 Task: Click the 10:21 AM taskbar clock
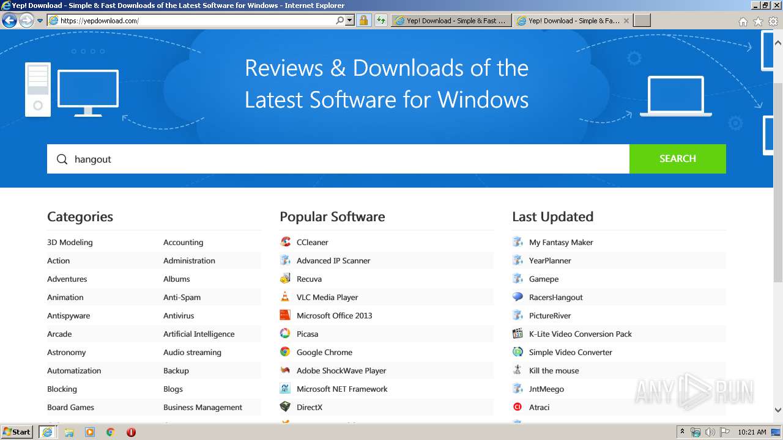[x=752, y=432]
